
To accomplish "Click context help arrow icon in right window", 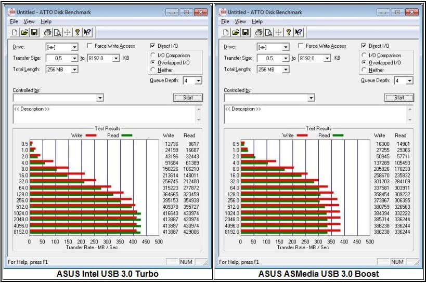I will pyautogui.click(x=299, y=33).
